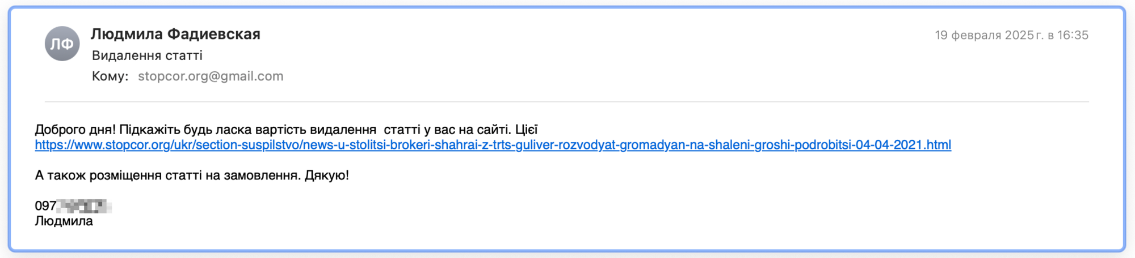The height and width of the screenshot is (258, 1135).
Task: Click the word Дякую! in the message
Action: (327, 175)
